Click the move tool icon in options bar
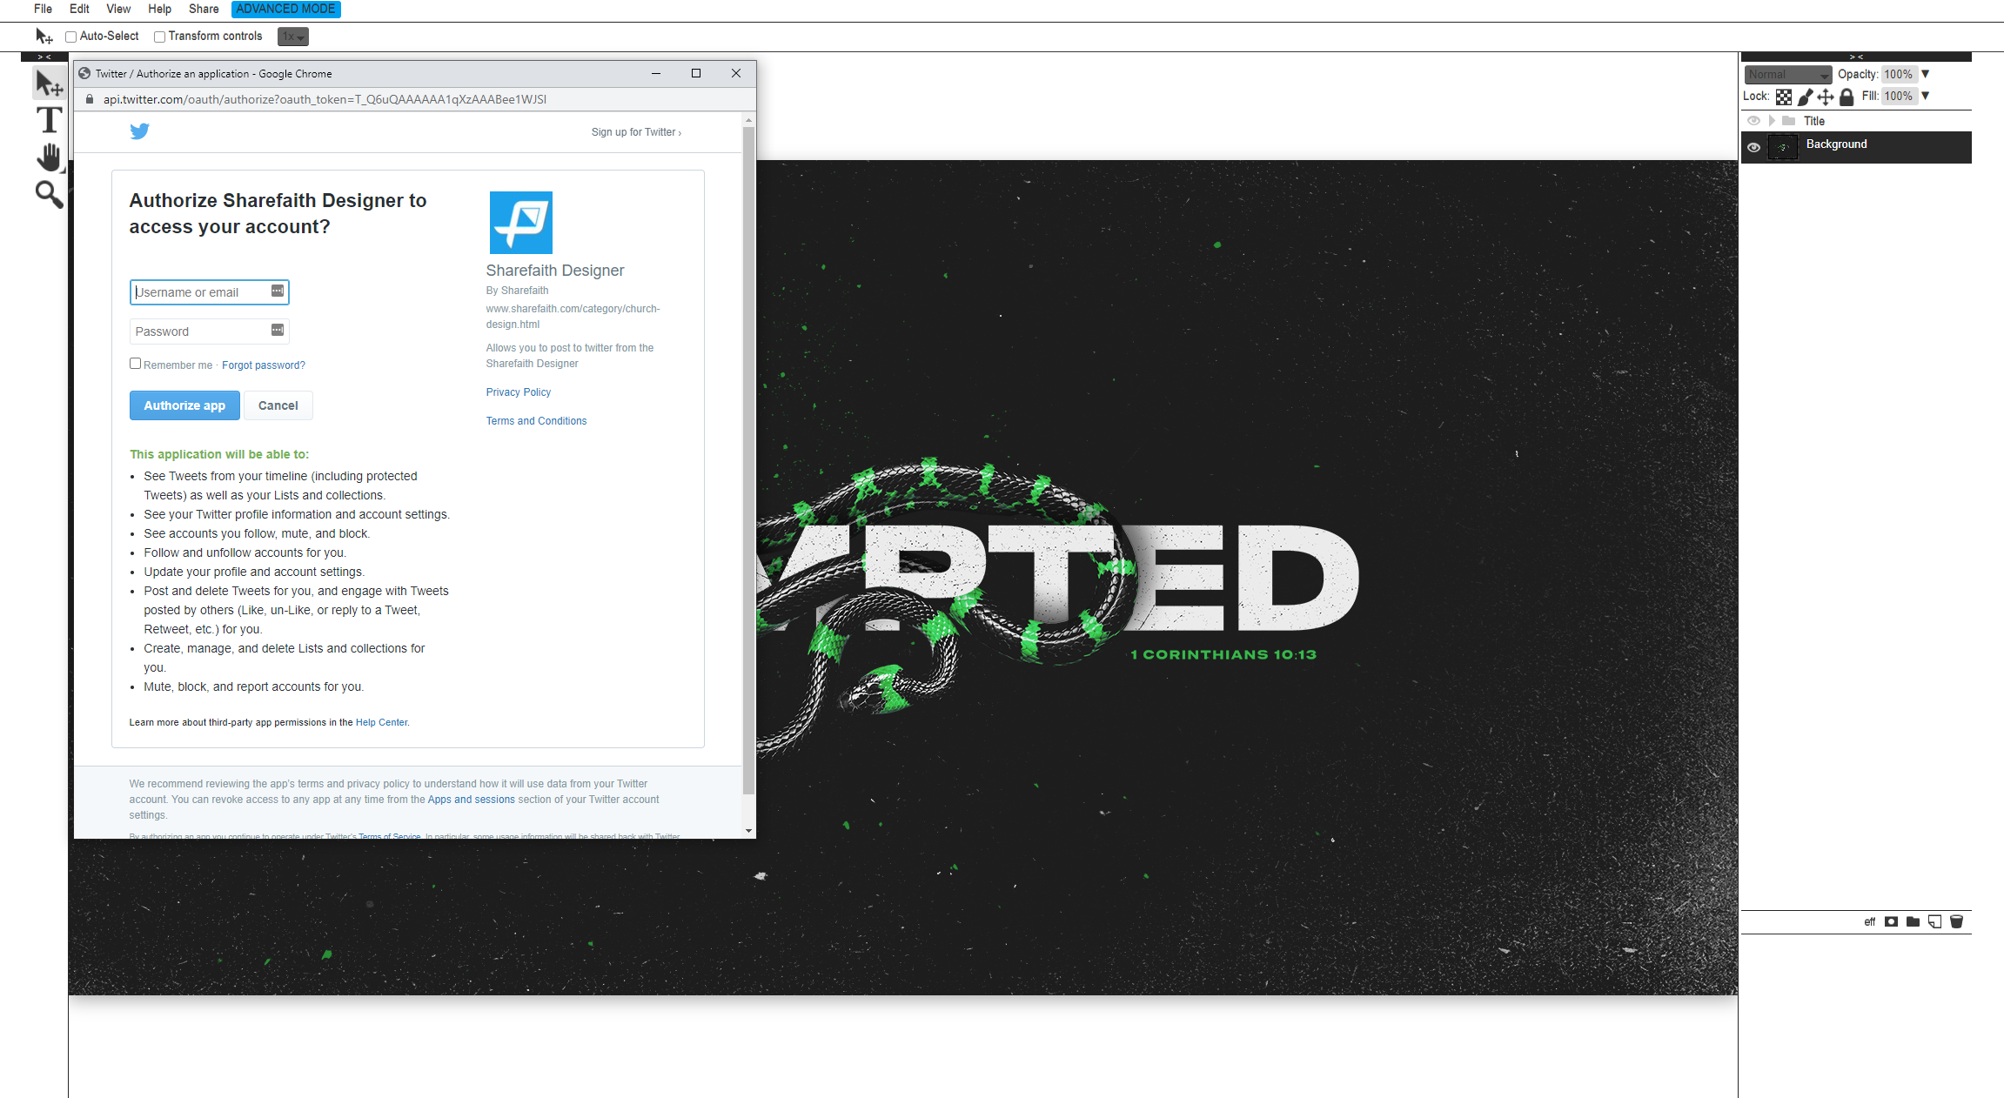This screenshot has height=1098, width=2004. (x=44, y=37)
